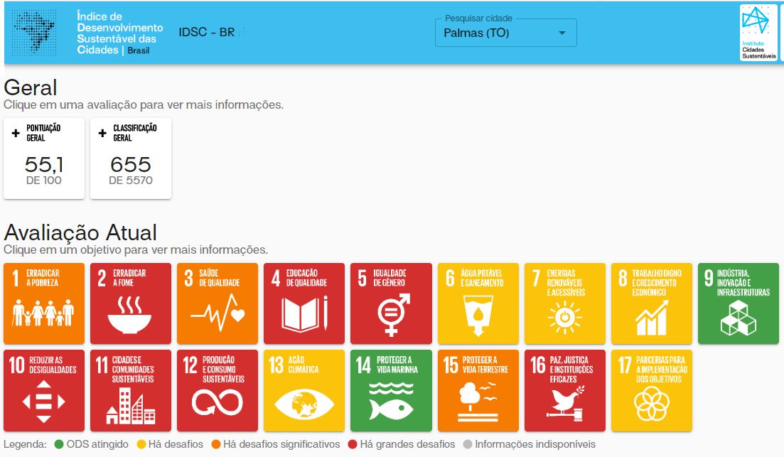The image size is (784, 457).
Task: Select Água Potável e Saneamento tile
Action: [x=478, y=303]
